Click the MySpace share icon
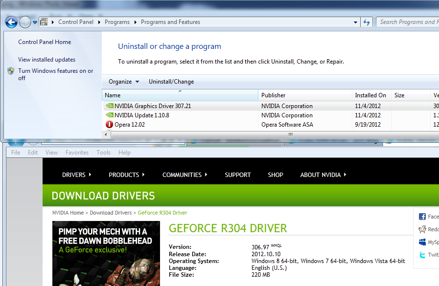Screen dimensions: 439x286 [x=422, y=242]
